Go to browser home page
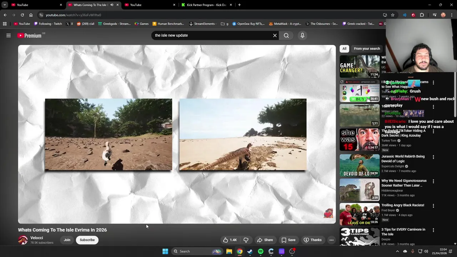 (31, 15)
